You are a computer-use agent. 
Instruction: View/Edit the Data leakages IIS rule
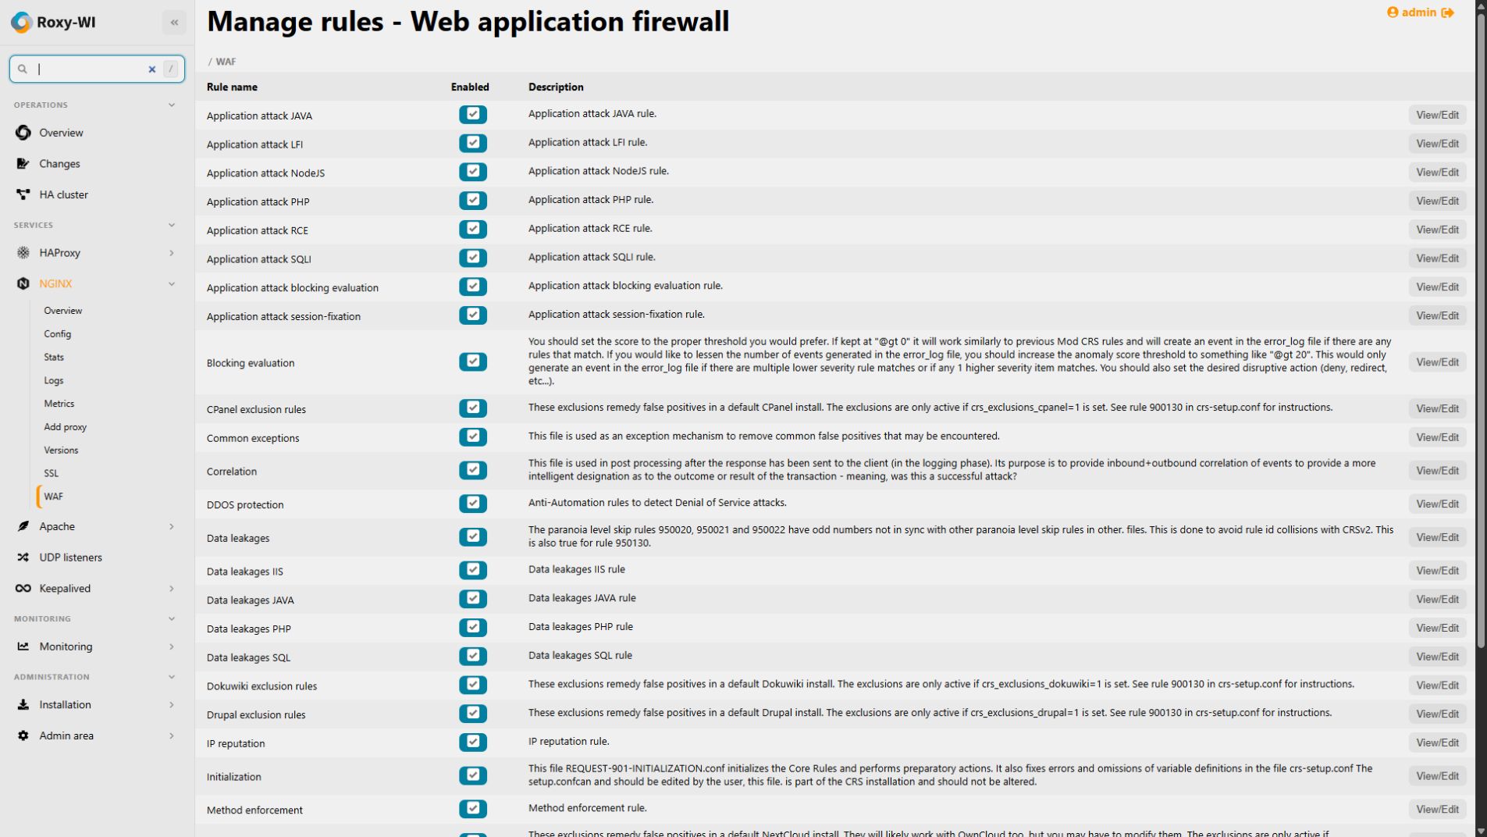[1437, 571]
